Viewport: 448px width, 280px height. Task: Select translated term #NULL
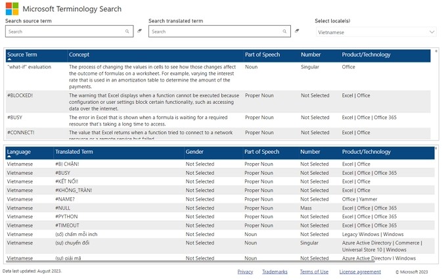click(x=62, y=208)
